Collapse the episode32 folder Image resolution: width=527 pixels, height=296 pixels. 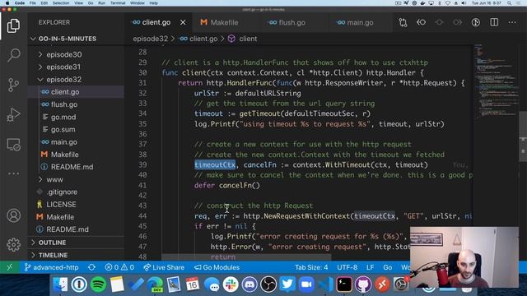click(x=40, y=80)
